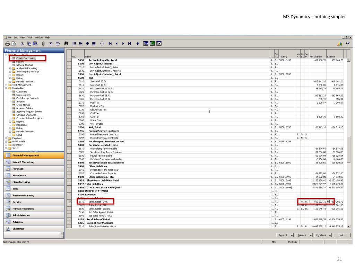Expand the Analysis & Reporting folder
355x266 pixels.
pos(10,68)
